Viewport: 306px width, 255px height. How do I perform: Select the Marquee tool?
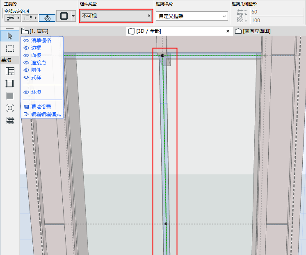[x=10, y=48]
